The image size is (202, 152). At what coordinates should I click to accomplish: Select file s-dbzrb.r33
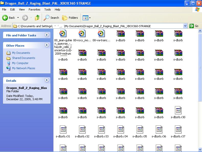101,131
